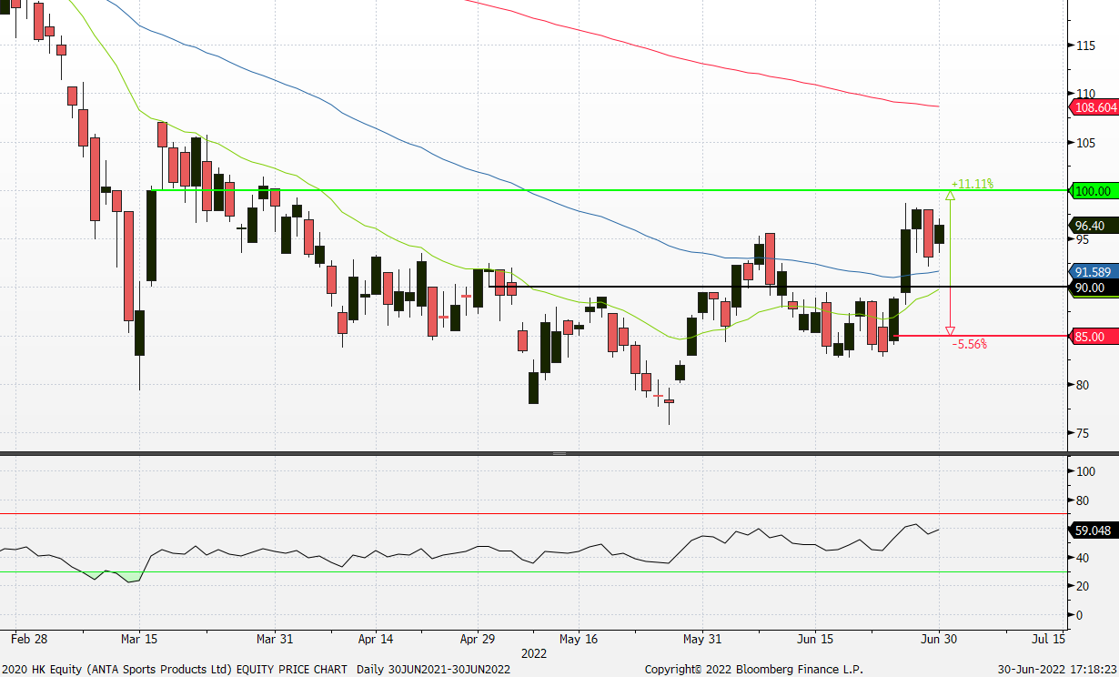Click the Apr 14 date label
The image size is (1119, 677).
point(375,639)
